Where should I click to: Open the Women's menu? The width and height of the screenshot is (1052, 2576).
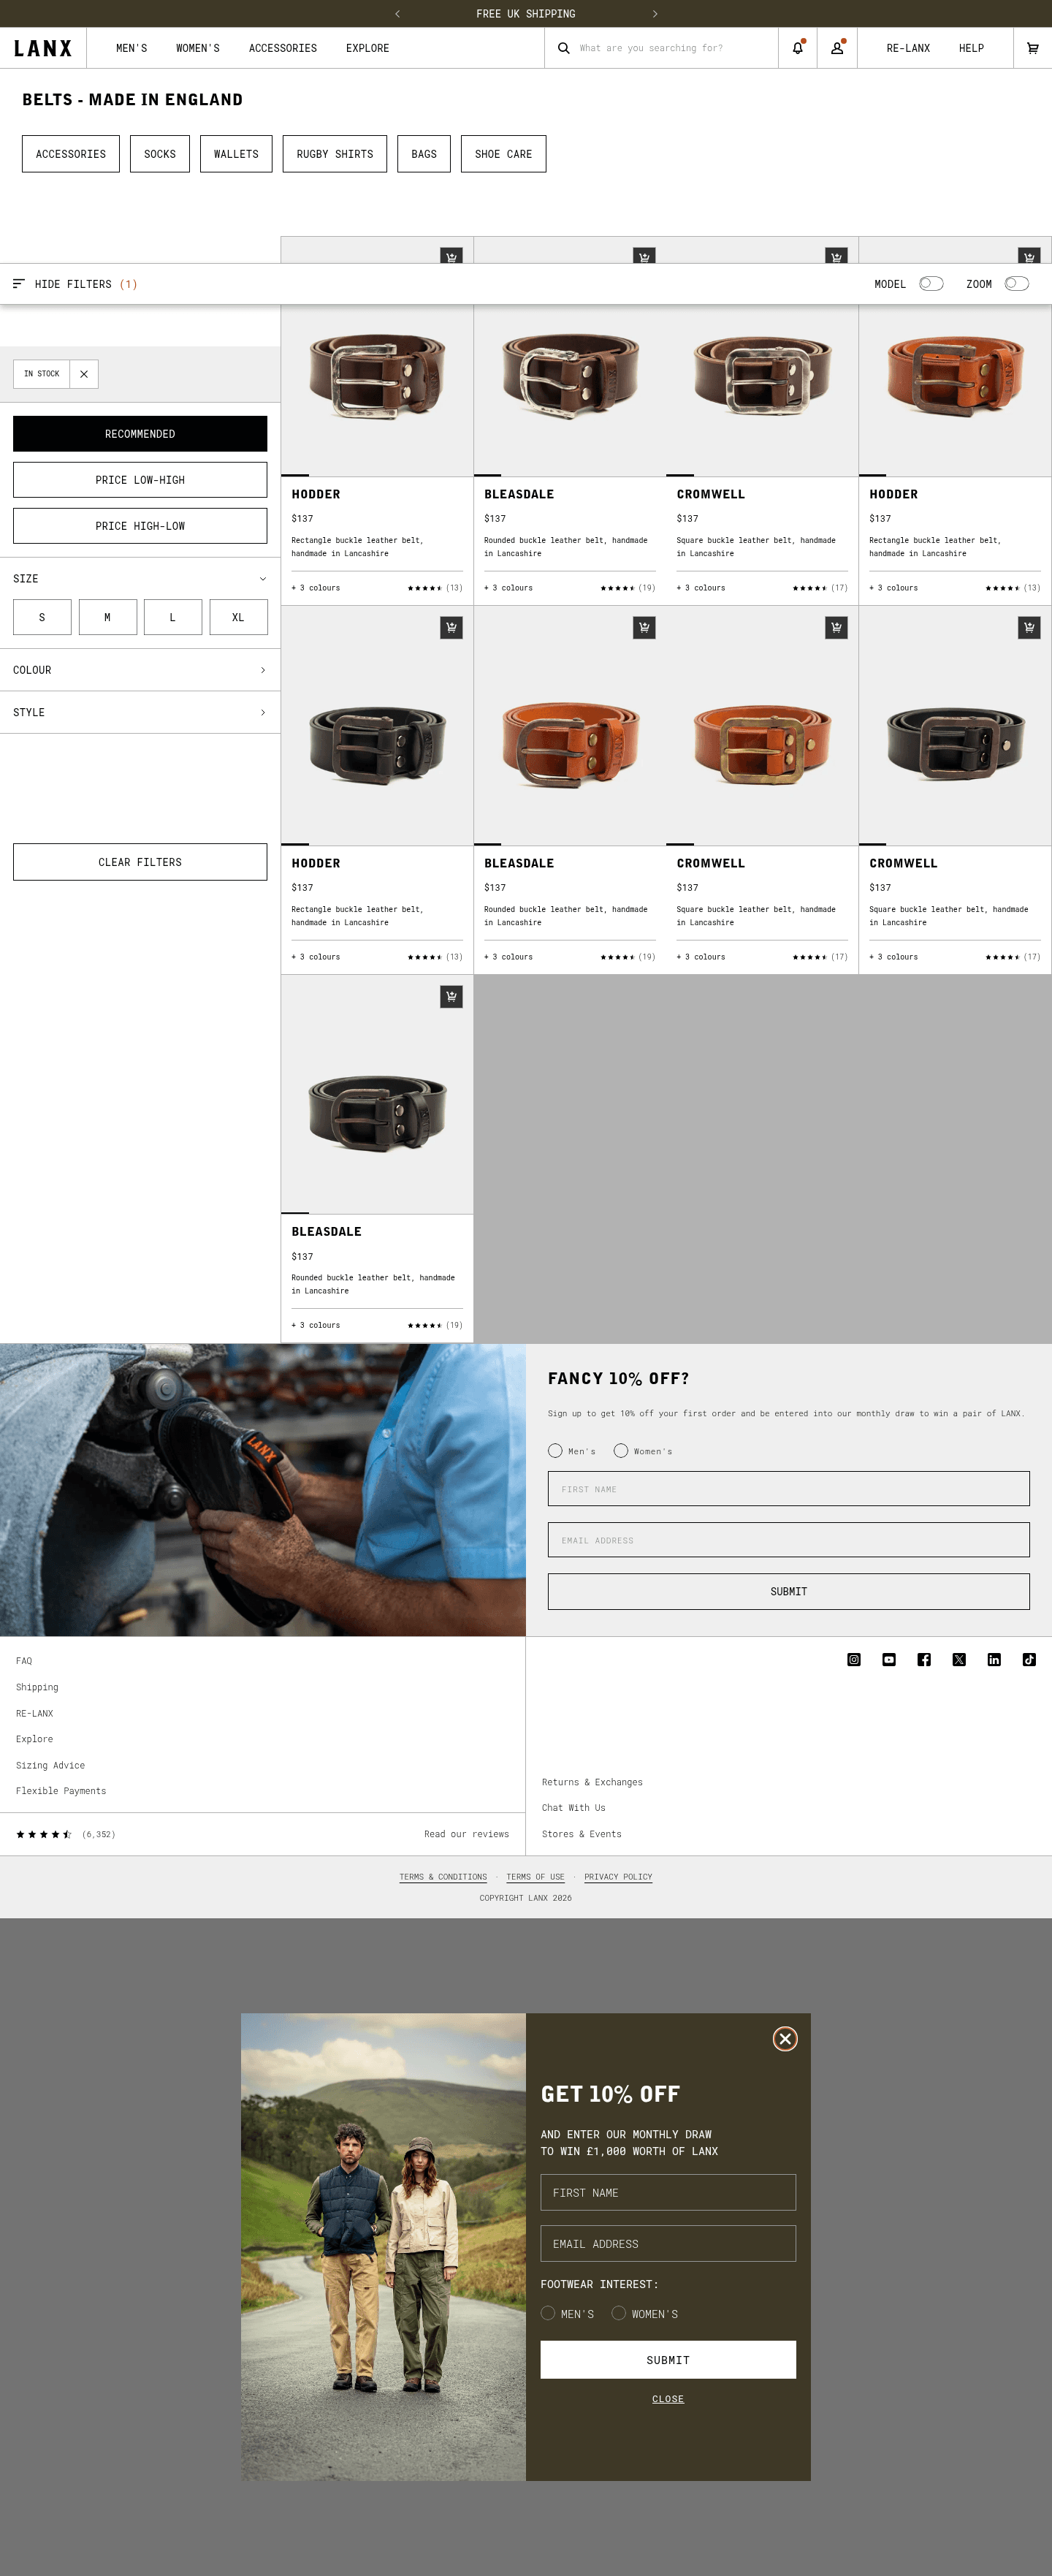[x=198, y=48]
